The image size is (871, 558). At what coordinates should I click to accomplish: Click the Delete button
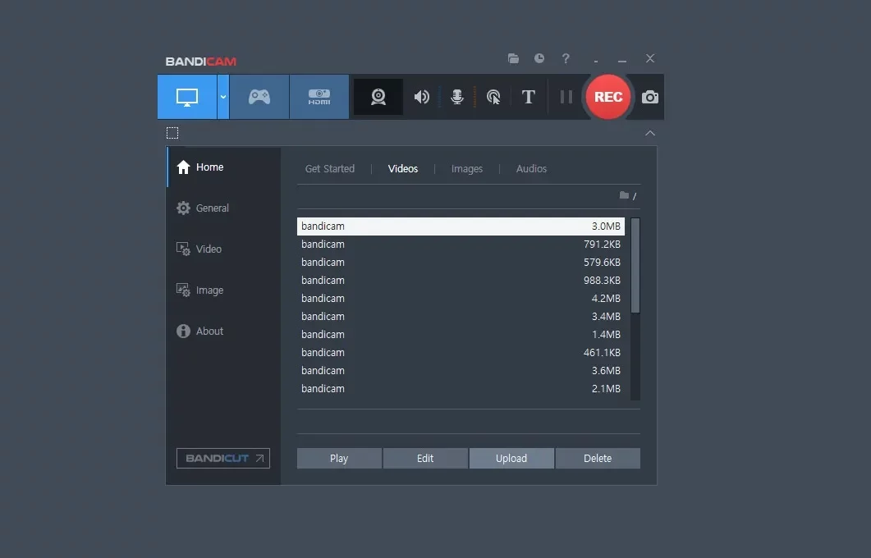click(598, 459)
